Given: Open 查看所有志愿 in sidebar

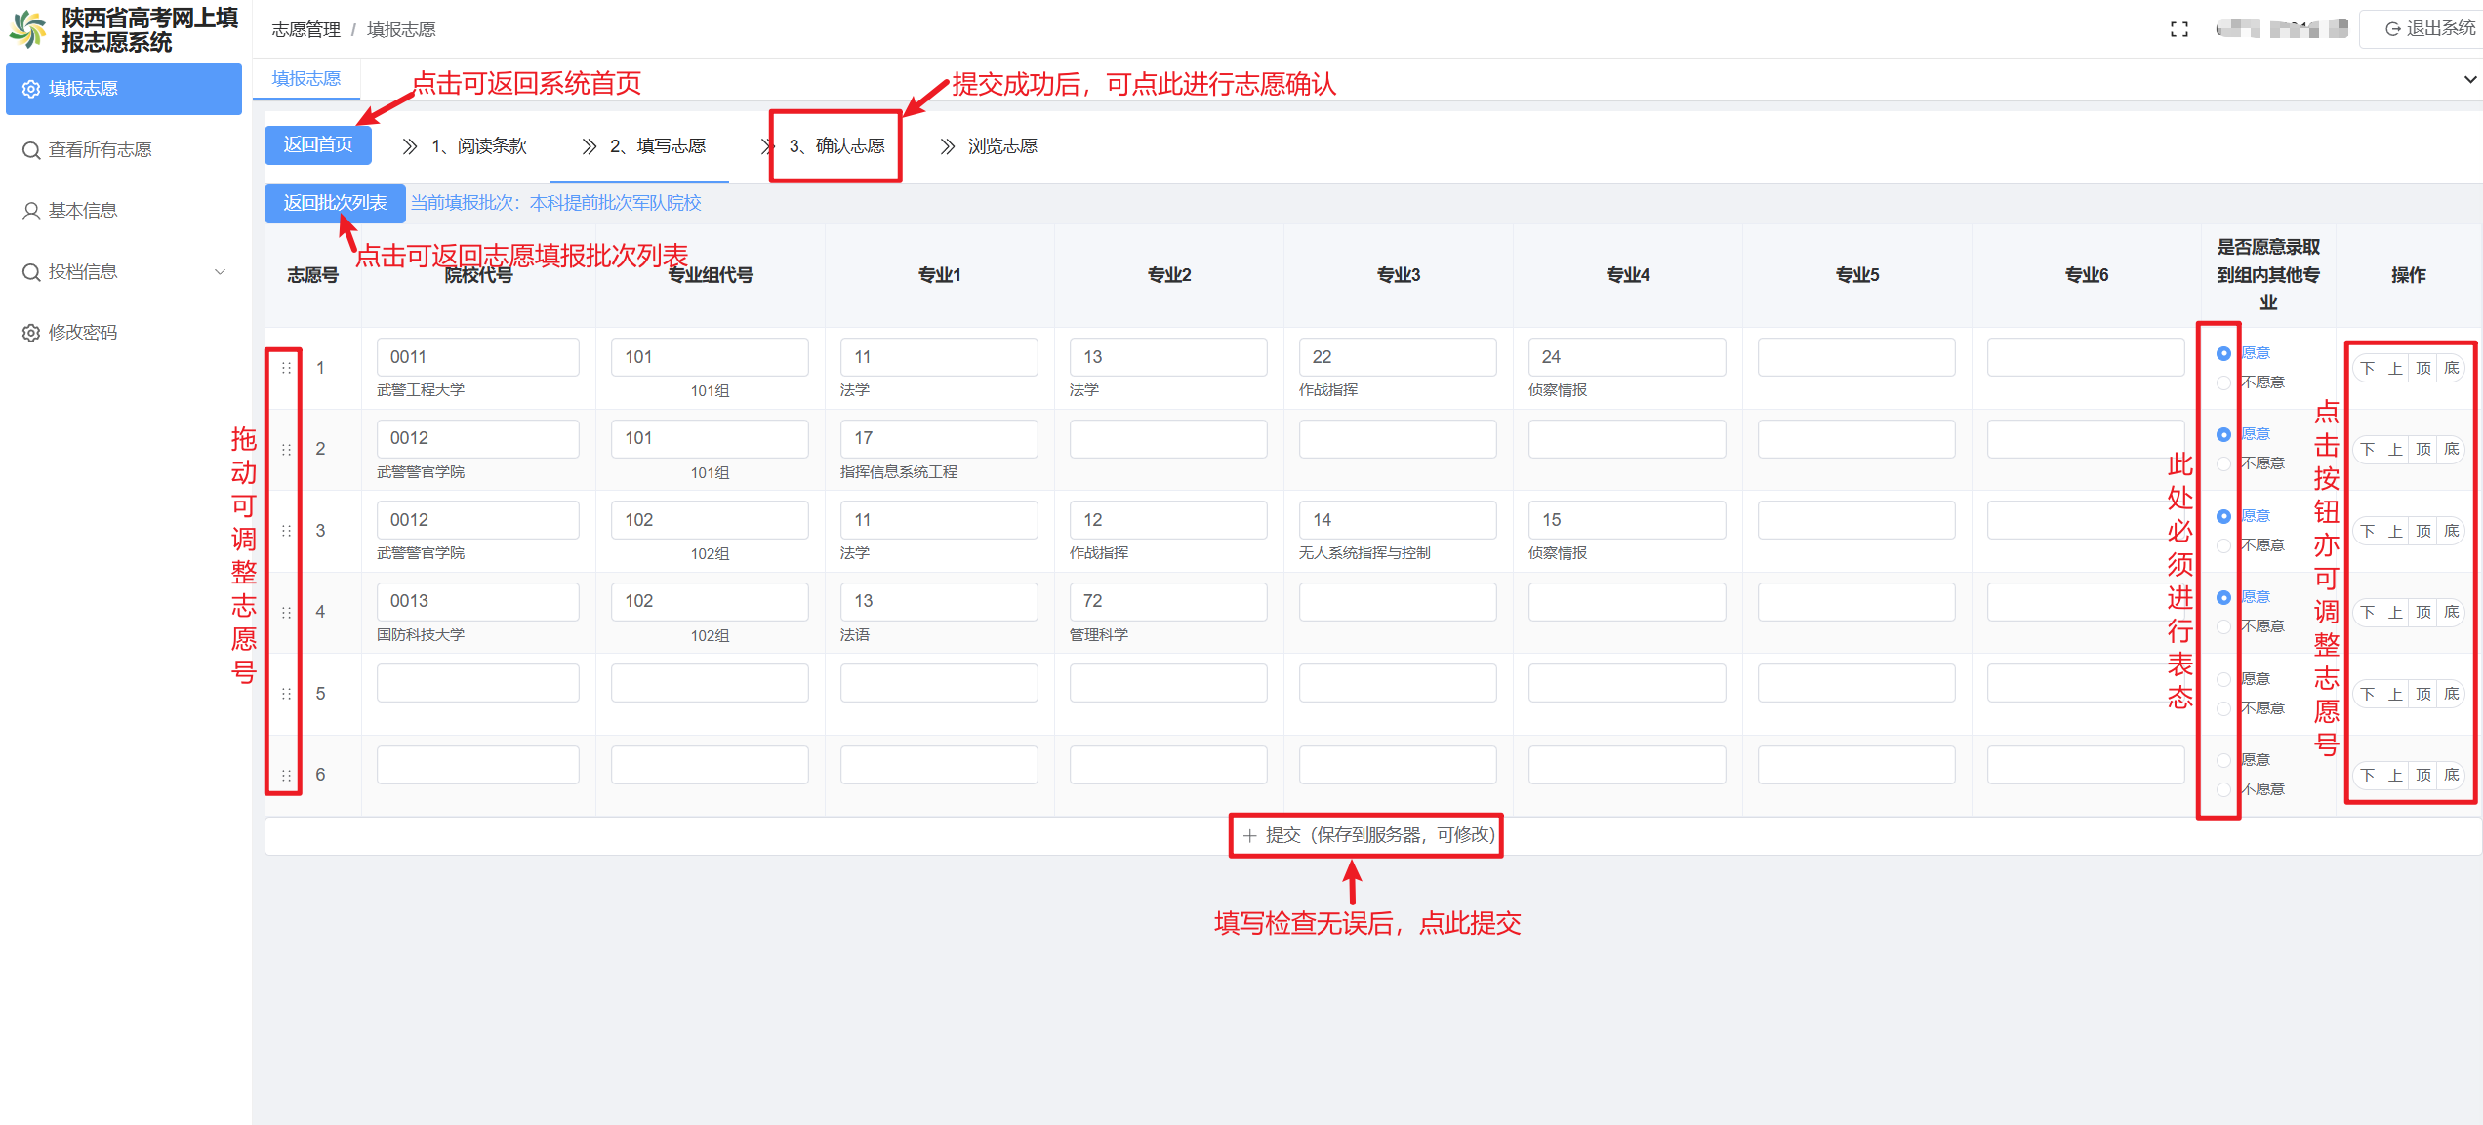Looking at the screenshot, I should (100, 149).
